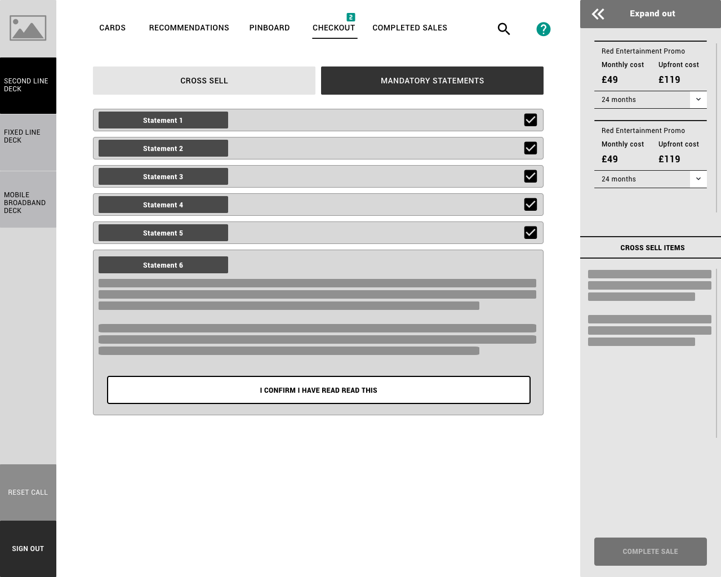Uncheck the Statement 2 checkbox
The image size is (721, 577).
[x=531, y=148]
